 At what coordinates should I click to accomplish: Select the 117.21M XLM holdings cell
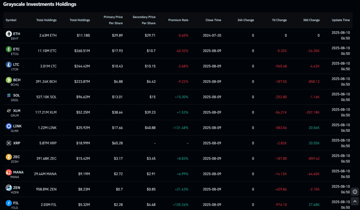[46, 112]
